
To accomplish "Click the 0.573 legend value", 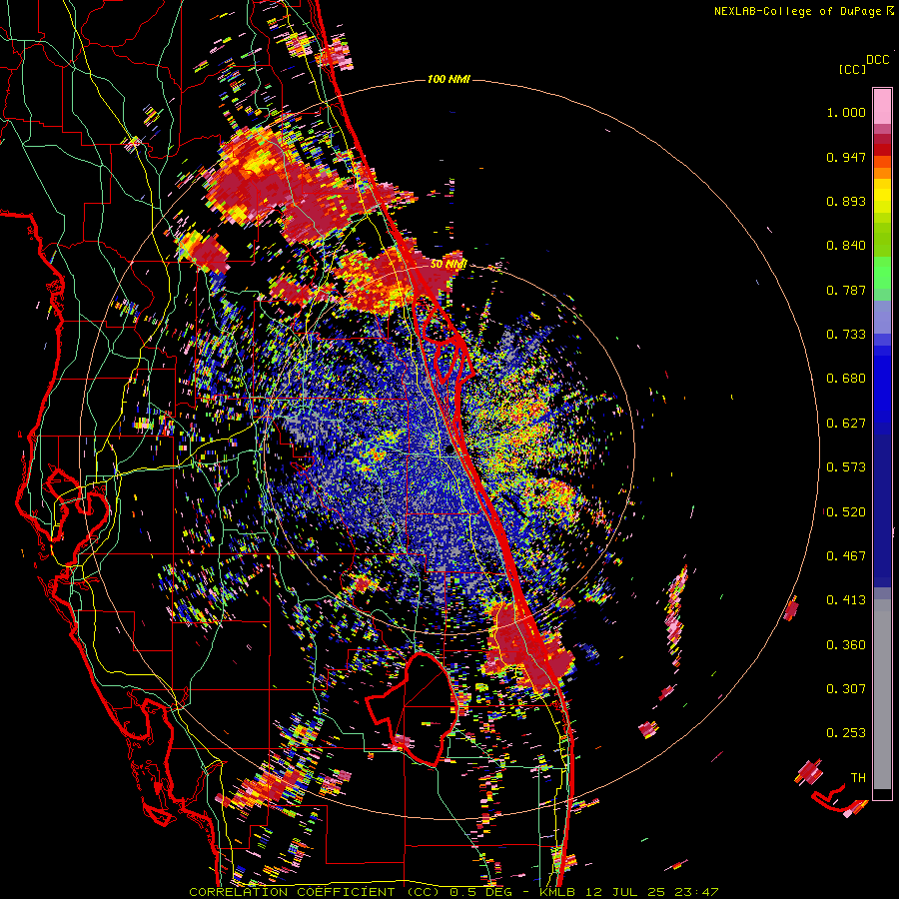I will coord(846,467).
